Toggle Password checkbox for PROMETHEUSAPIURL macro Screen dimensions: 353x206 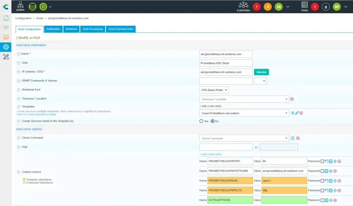322,181
